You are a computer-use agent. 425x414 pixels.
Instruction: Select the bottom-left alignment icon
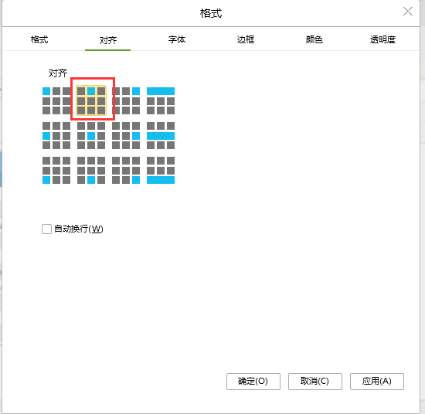[x=56, y=170]
